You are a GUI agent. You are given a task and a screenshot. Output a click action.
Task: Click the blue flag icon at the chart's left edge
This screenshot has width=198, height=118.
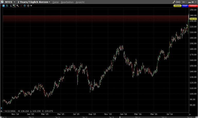[1, 108]
